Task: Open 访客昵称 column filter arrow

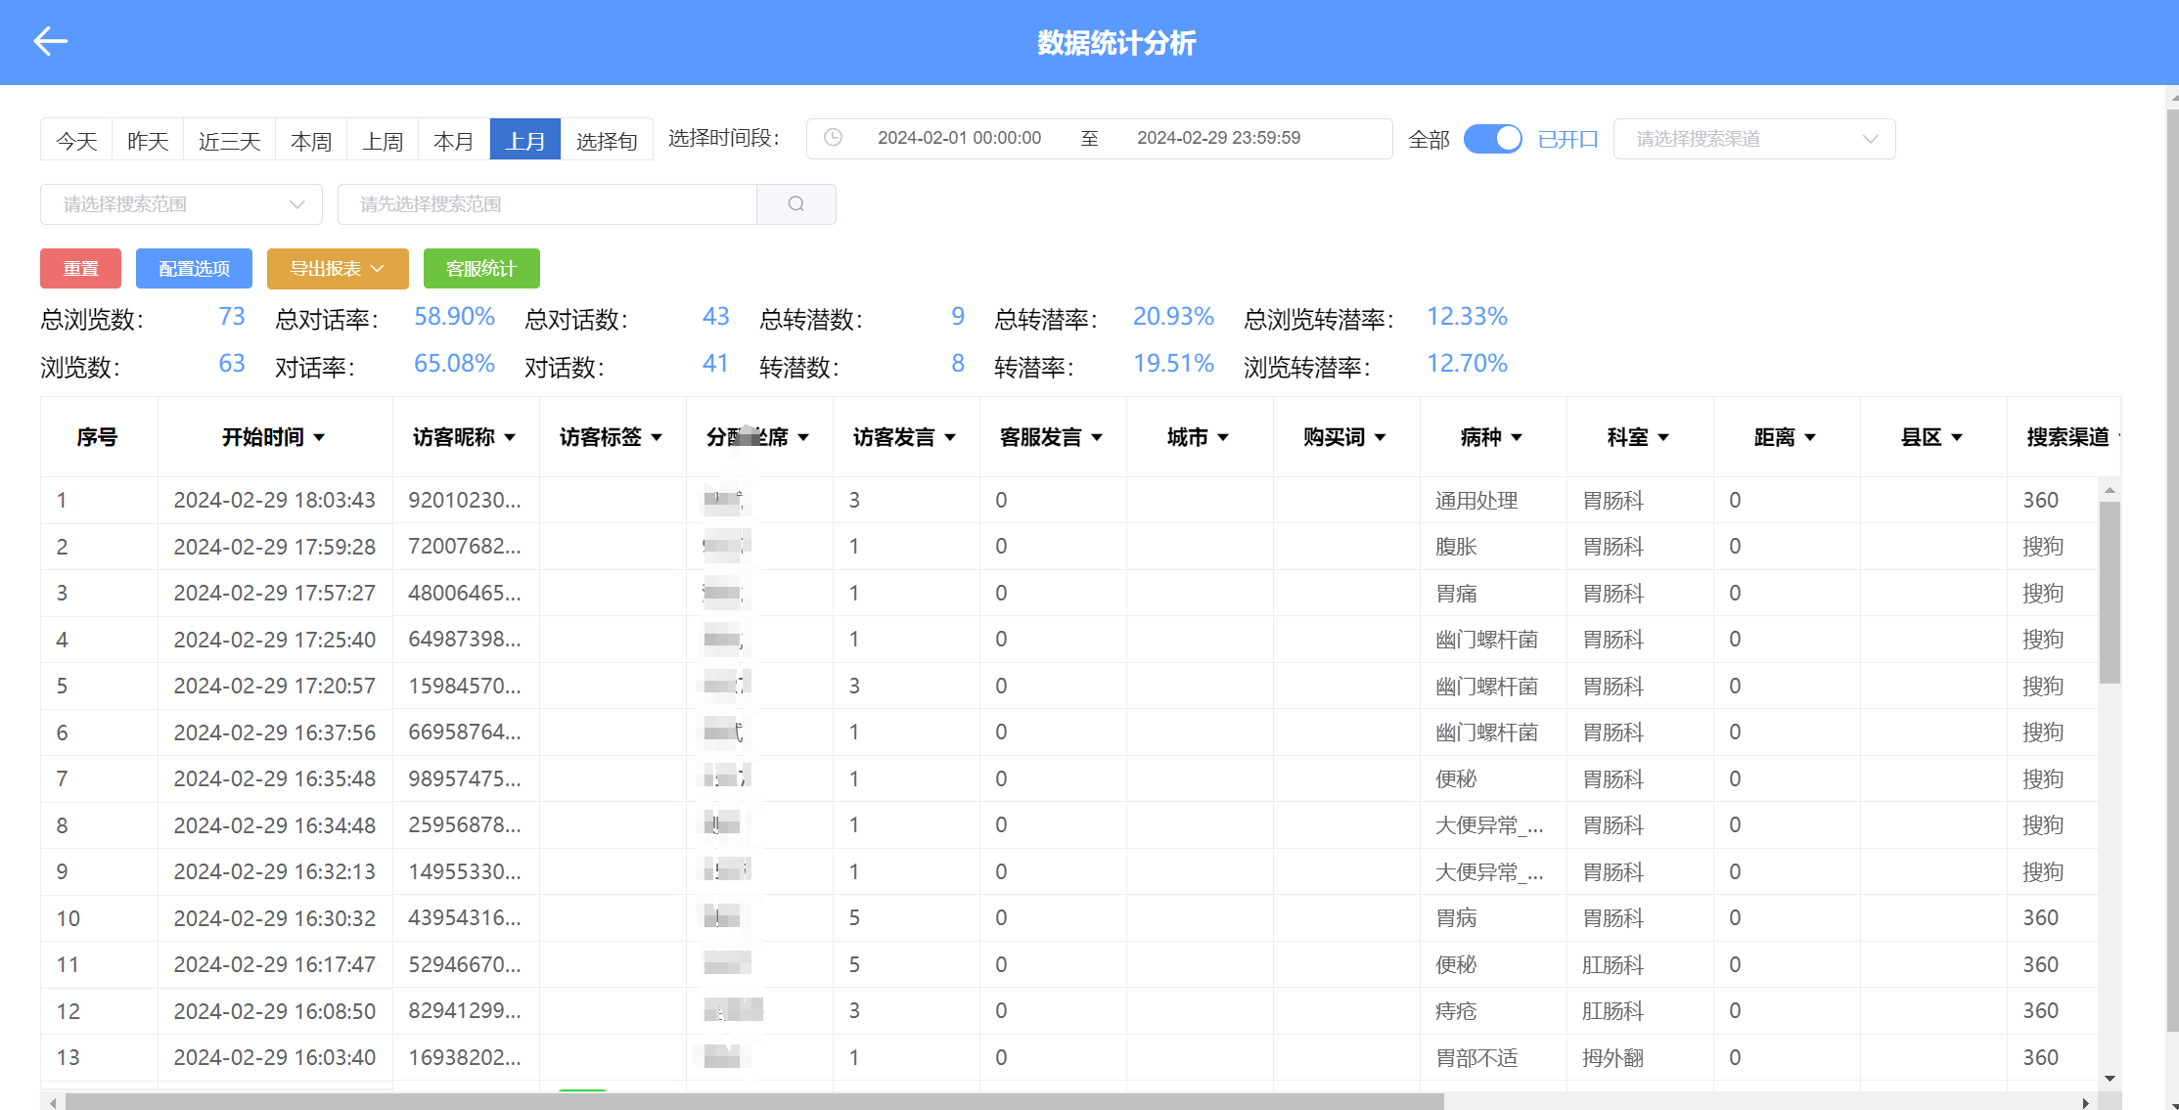Action: click(510, 438)
